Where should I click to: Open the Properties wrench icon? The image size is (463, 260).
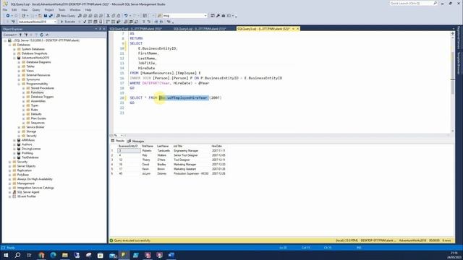[218, 16]
